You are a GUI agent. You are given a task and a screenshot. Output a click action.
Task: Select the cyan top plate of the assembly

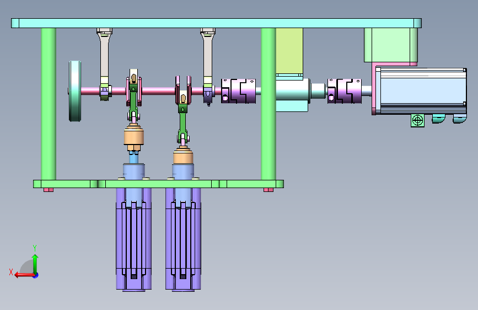pyautogui.click(x=216, y=23)
